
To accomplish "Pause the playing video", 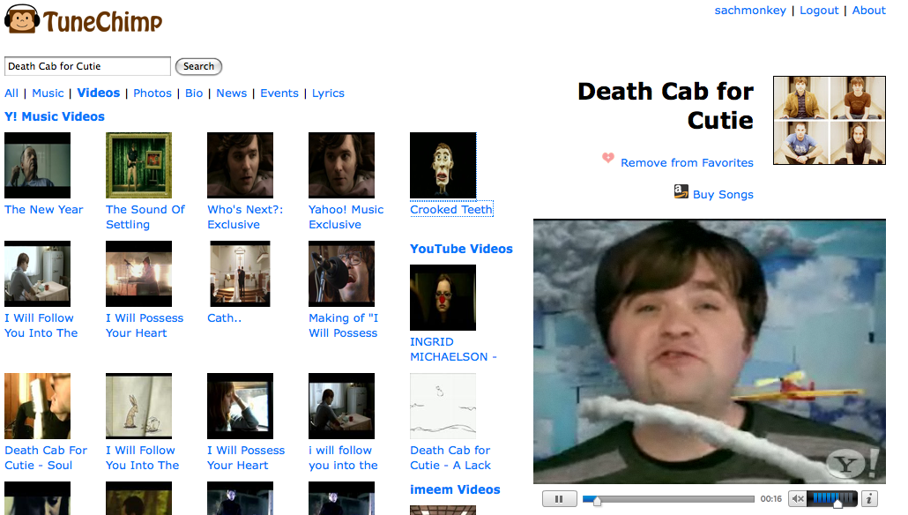I will pos(559,499).
